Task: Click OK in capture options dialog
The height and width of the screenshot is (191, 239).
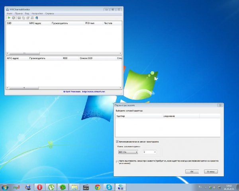Action: tap(192, 172)
